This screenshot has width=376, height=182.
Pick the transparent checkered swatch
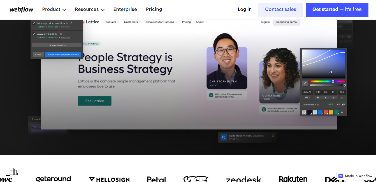click(x=304, y=112)
